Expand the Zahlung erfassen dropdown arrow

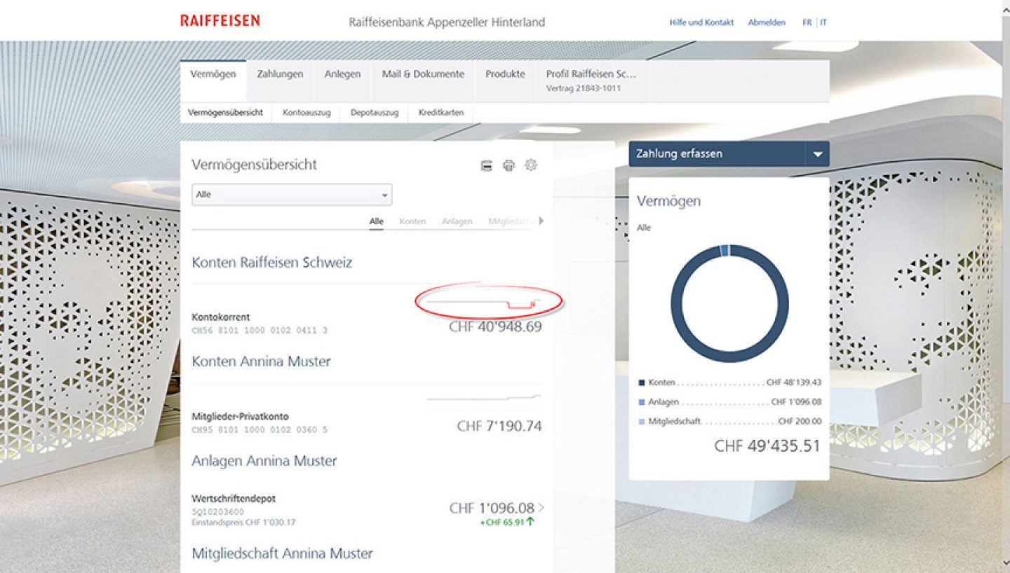(x=817, y=154)
